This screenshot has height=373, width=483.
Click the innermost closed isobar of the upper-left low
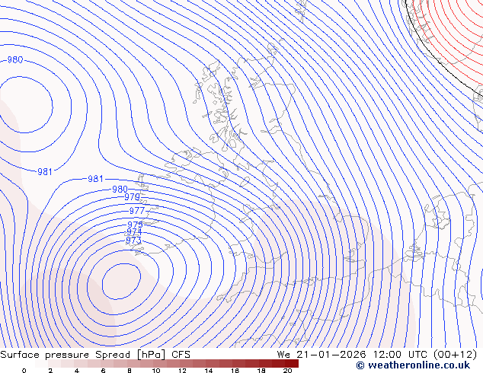pyautogui.click(x=26, y=105)
